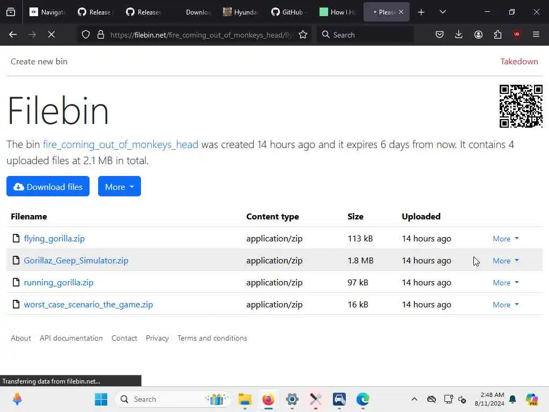
Task: Open the running_gorilla.zip file link
Action: pos(58,283)
